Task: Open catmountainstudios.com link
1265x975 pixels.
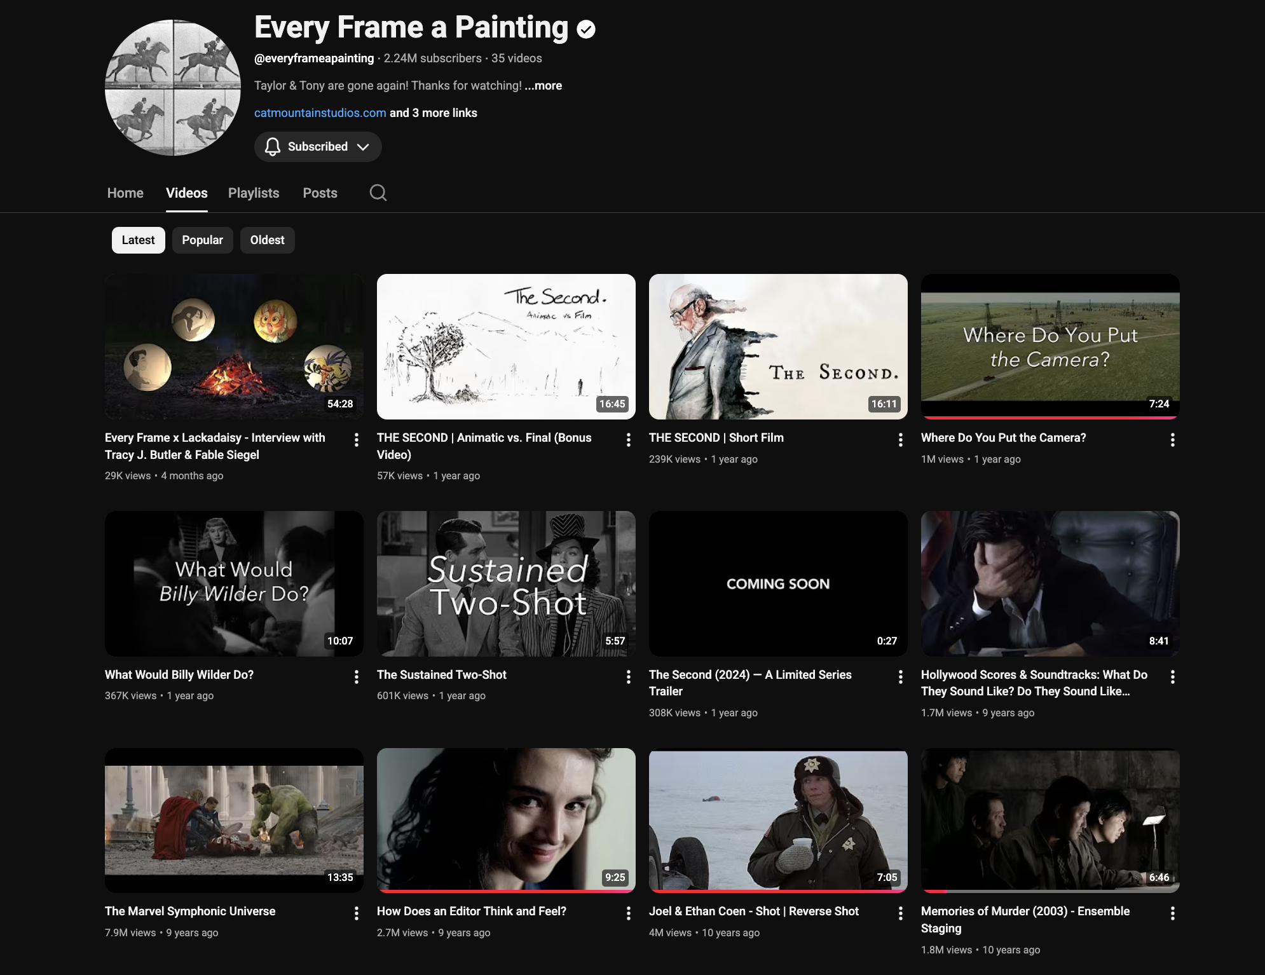Action: 320,113
